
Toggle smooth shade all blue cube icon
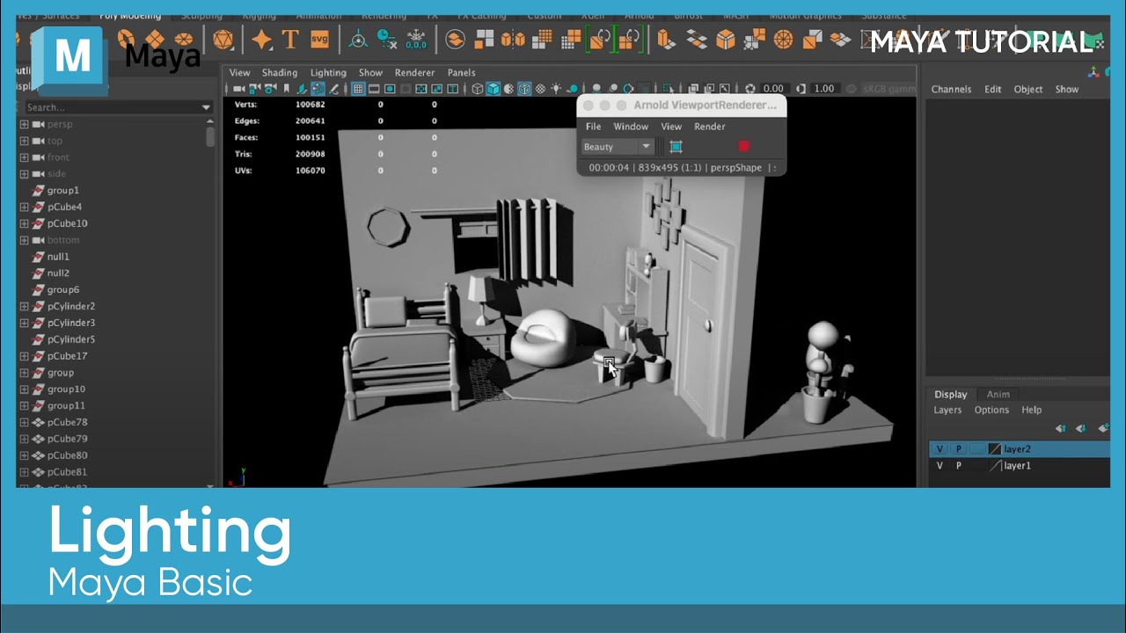coord(494,89)
